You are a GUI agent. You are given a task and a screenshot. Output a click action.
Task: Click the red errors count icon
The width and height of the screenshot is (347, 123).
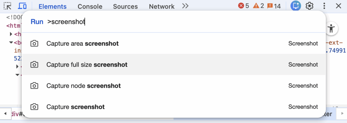pyautogui.click(x=243, y=6)
